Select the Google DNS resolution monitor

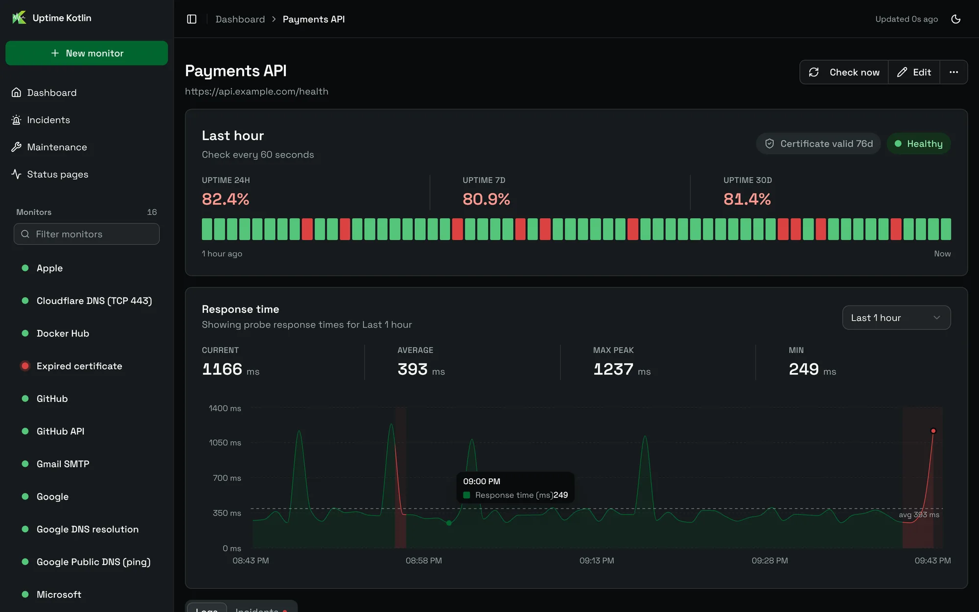[x=87, y=529]
